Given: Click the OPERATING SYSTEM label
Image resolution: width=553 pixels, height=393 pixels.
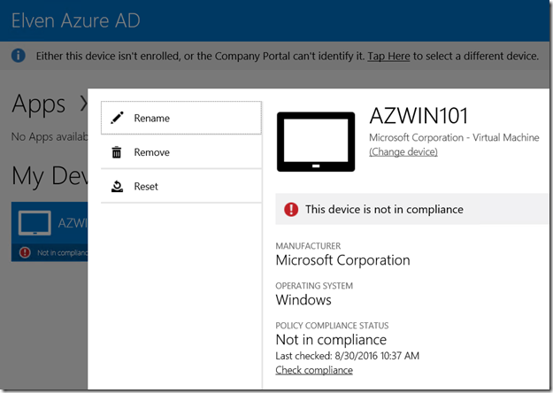Looking at the screenshot, I should tap(314, 286).
